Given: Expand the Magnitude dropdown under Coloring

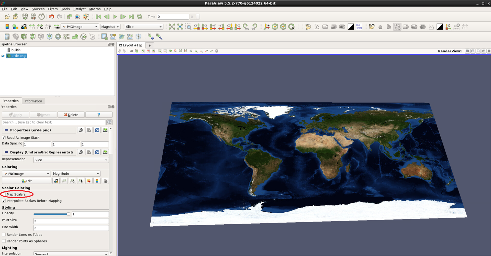Looking at the screenshot, I should (x=76, y=174).
